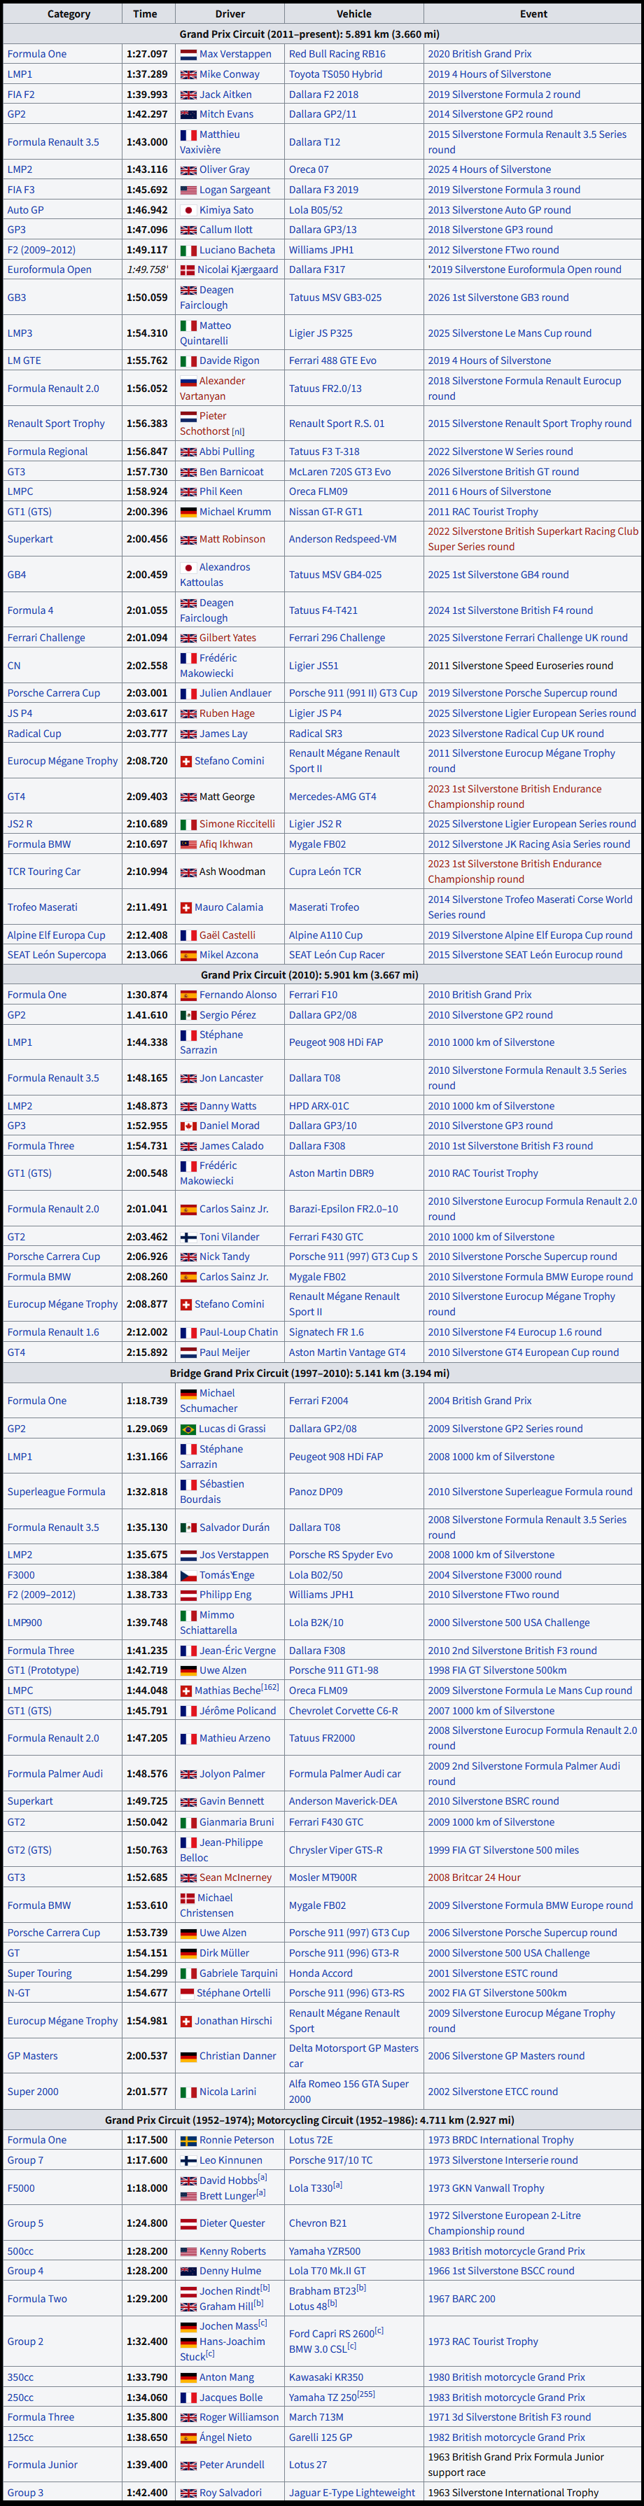
Task: Select the lap time 1:30.874
Action: 147,995
